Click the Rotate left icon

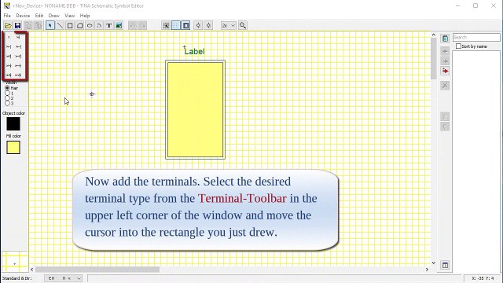(x=199, y=25)
